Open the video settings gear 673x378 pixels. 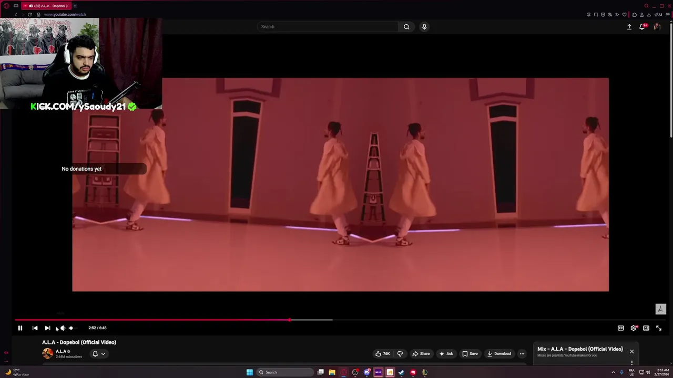pos(634,328)
